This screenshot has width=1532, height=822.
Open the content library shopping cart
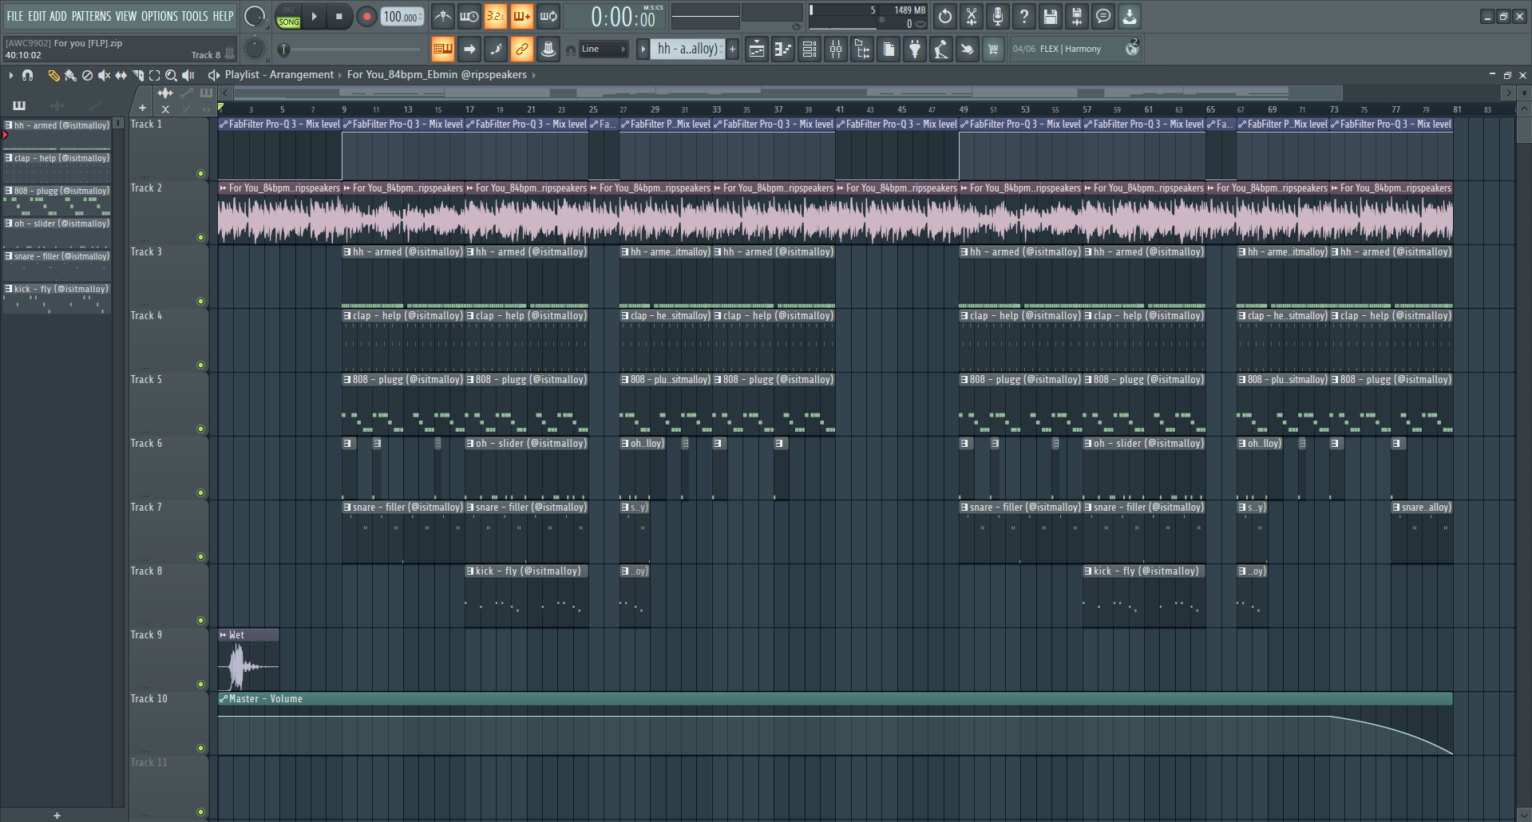tap(993, 49)
